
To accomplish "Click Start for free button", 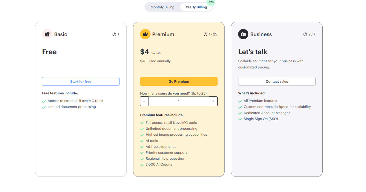I will click(x=81, y=81).
